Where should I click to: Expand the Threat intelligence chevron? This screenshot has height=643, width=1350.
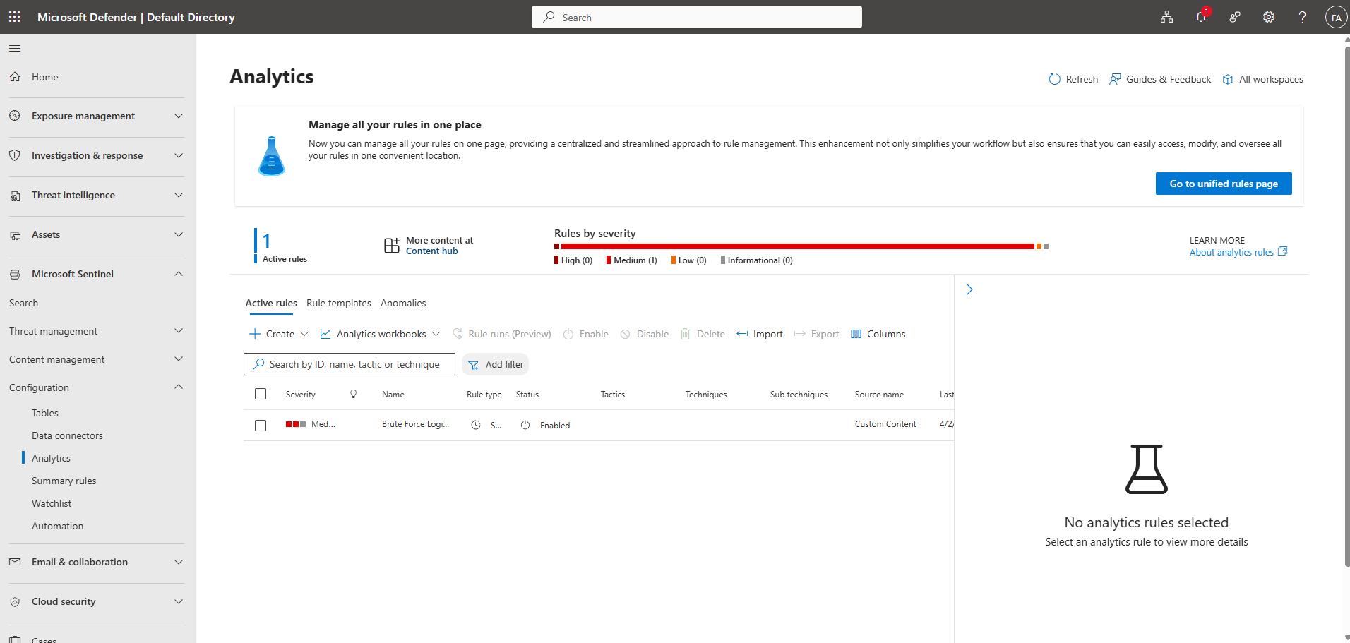pos(179,195)
